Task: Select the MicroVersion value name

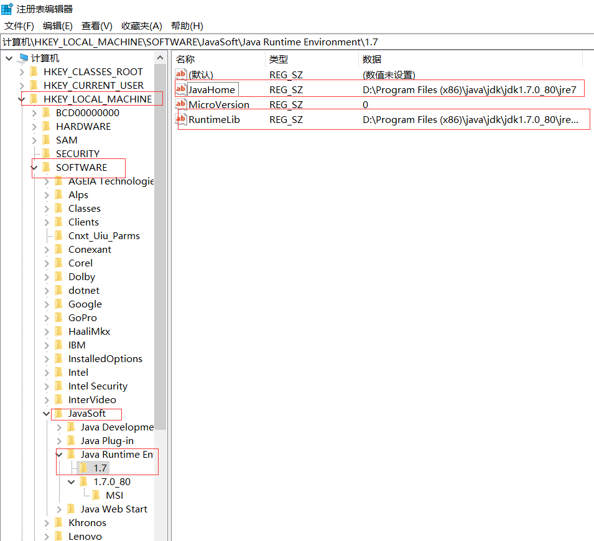Action: tap(219, 105)
